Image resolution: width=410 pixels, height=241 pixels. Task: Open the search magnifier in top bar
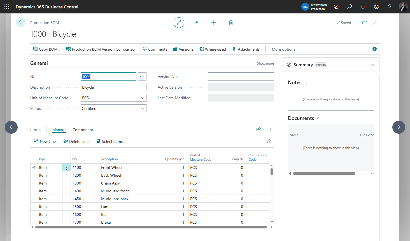coord(350,7)
